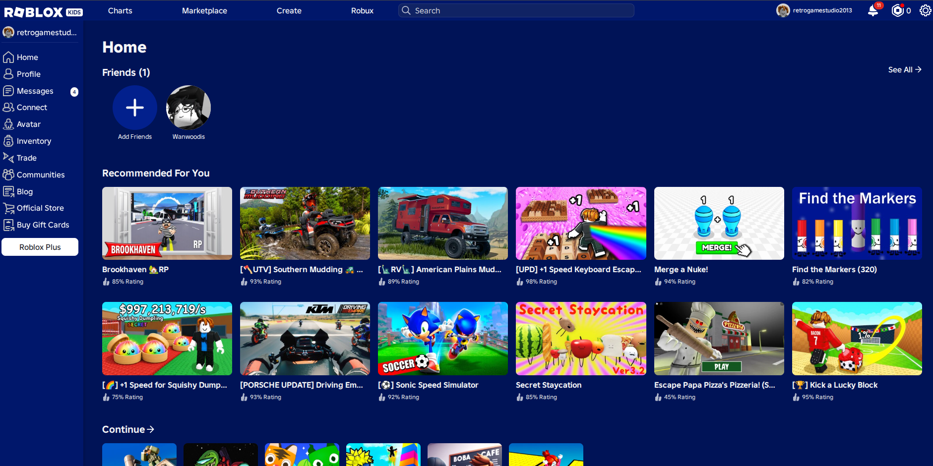Screen dimensions: 933x466
Task: Click the 75% Rating text
Action: [127, 397]
